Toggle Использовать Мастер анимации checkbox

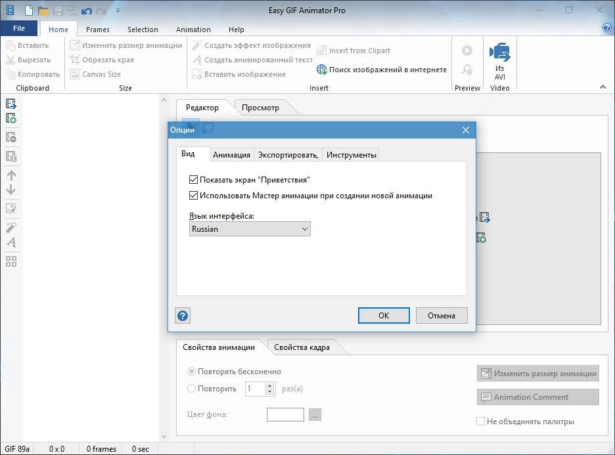pos(193,196)
